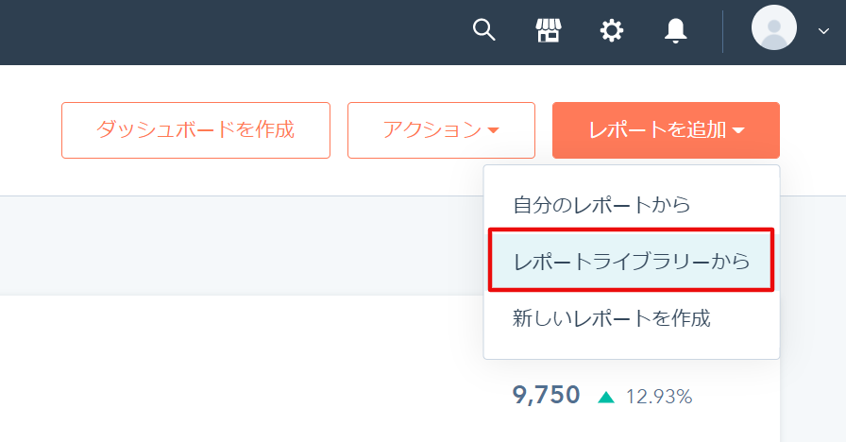Click the white caret on レポートを追加
The width and height of the screenshot is (846, 442).
click(x=738, y=130)
